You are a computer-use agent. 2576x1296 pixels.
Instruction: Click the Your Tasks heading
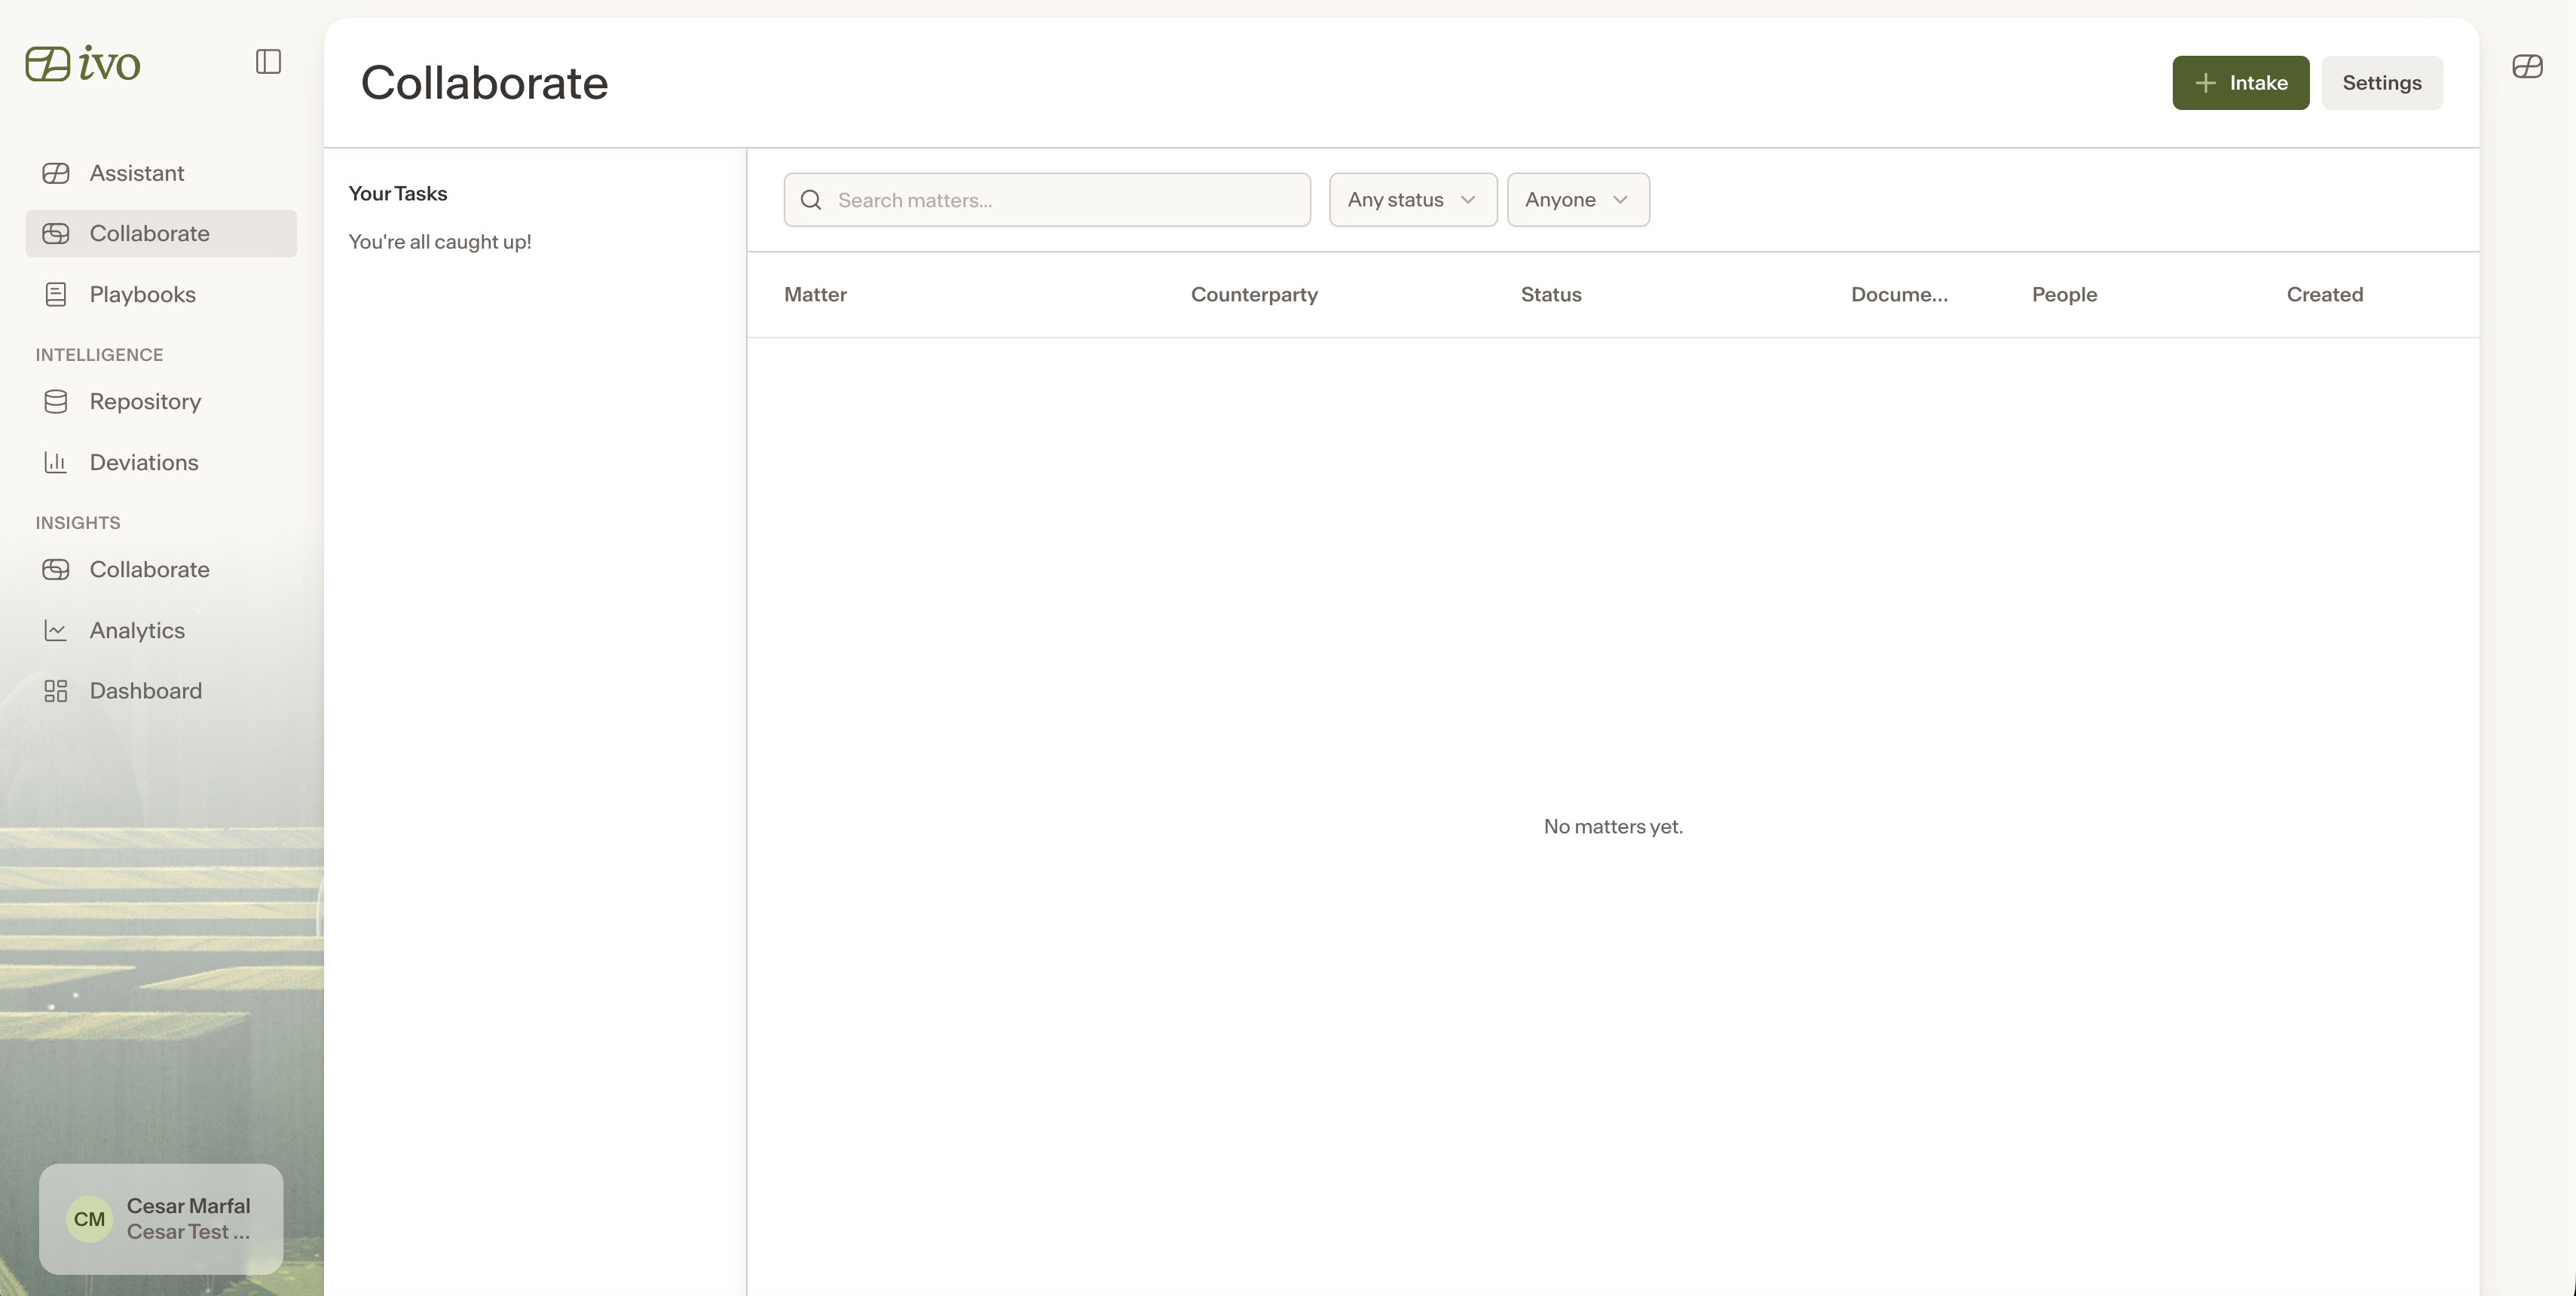(x=398, y=194)
